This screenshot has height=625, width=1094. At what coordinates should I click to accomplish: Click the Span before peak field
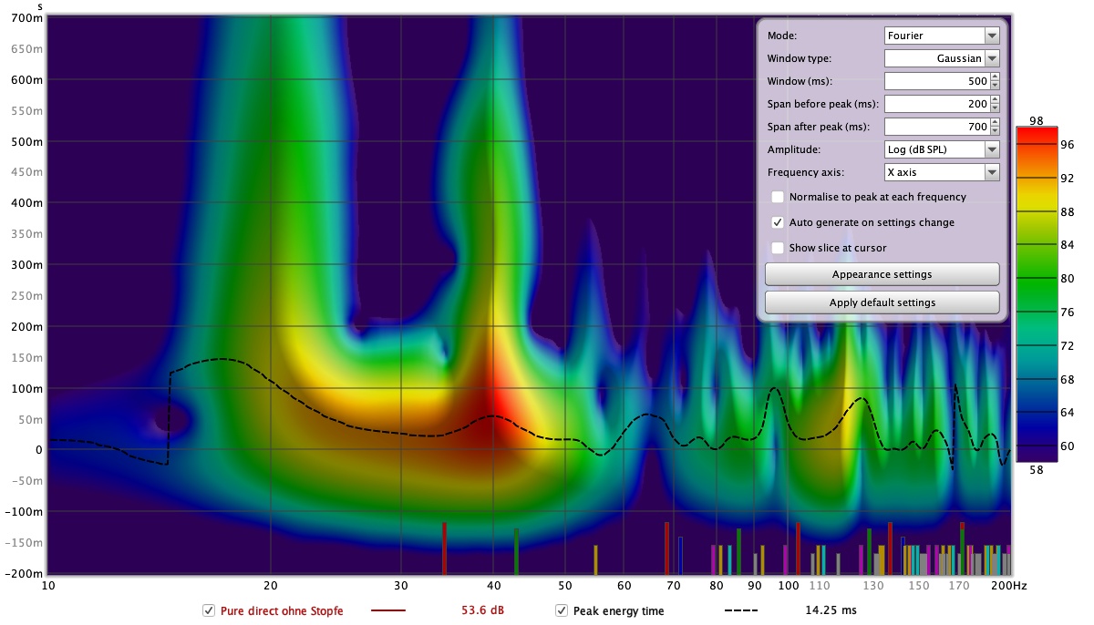(935, 104)
